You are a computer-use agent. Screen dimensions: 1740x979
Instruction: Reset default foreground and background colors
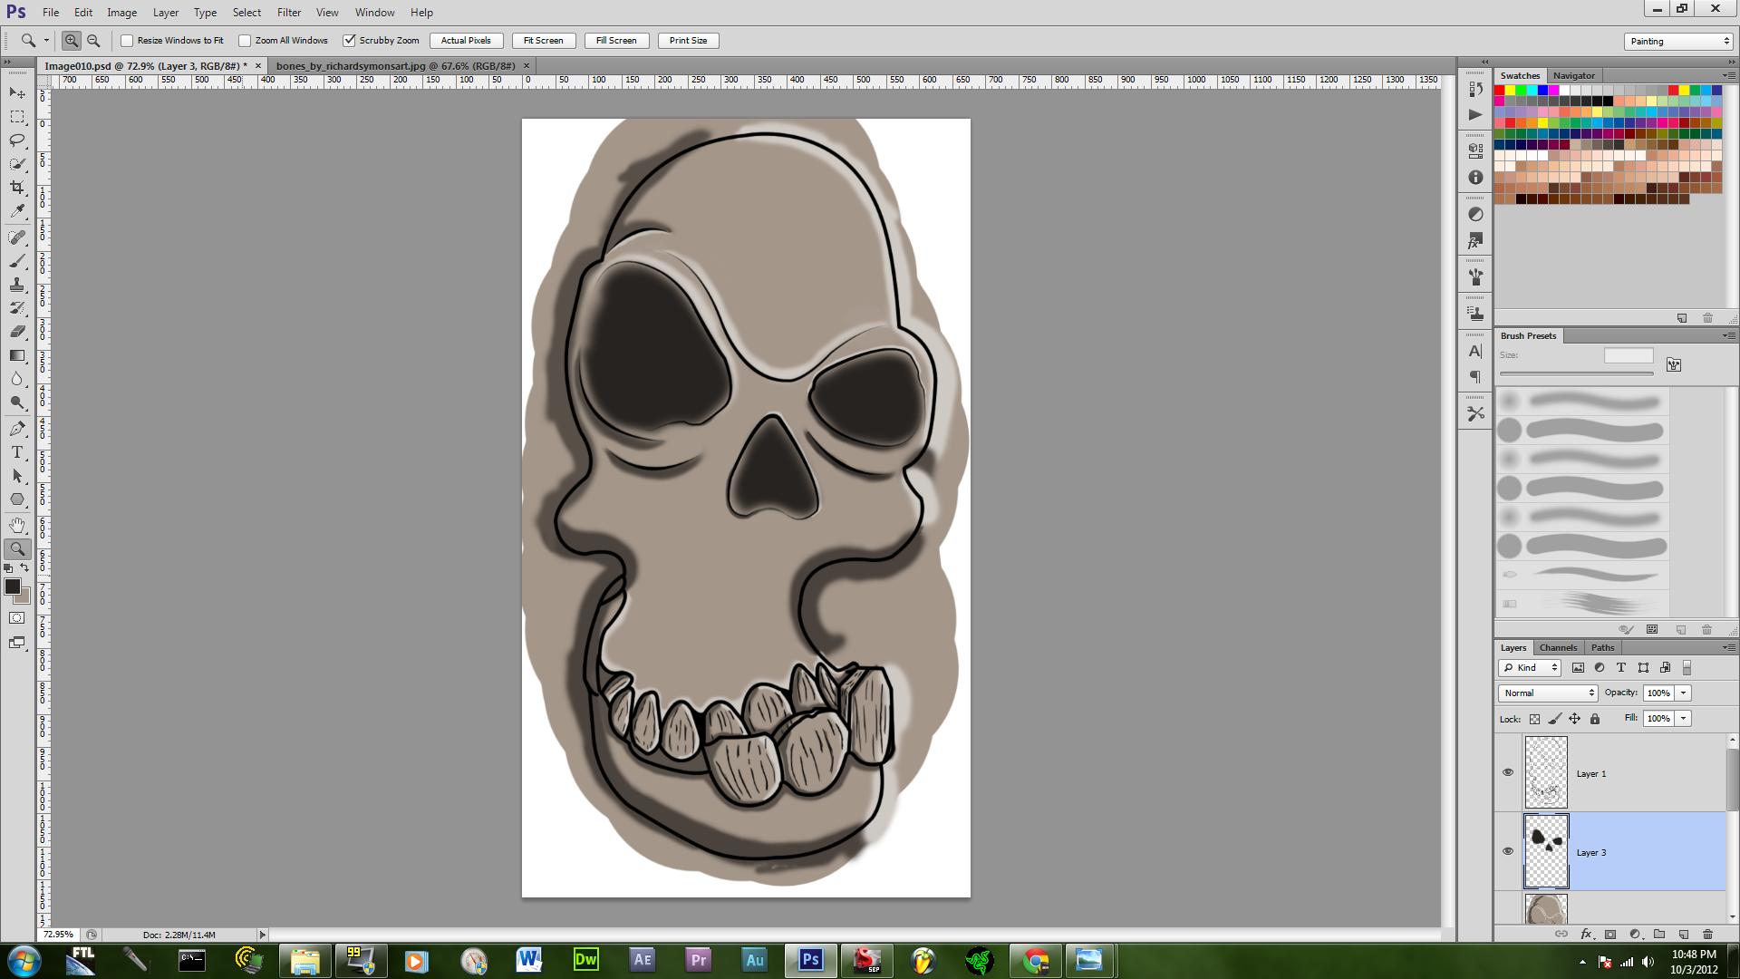(8, 568)
